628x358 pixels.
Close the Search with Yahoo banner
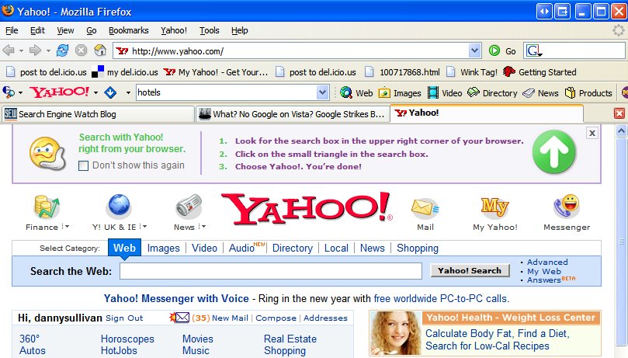pos(592,133)
